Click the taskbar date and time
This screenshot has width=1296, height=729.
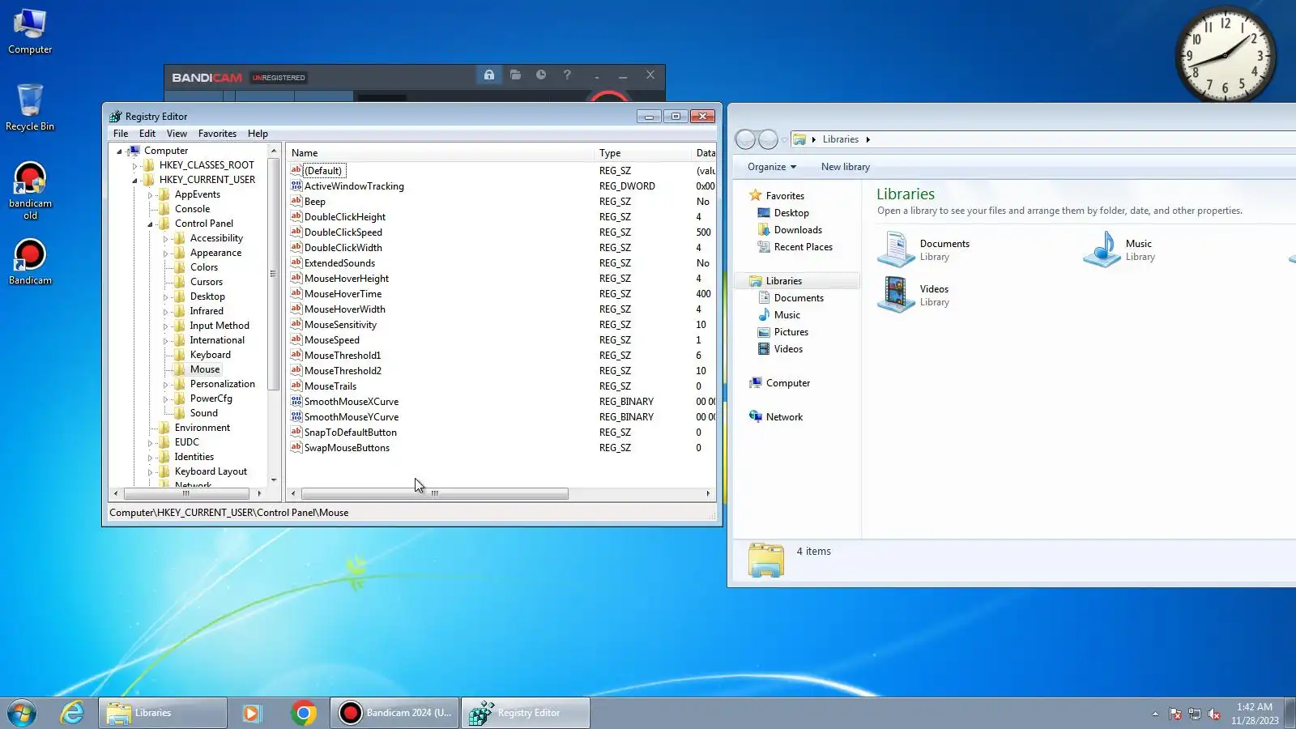pos(1255,714)
